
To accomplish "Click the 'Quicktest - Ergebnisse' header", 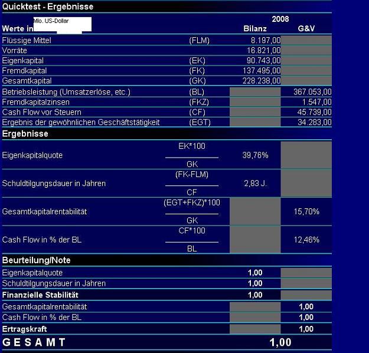I will 48,6.
